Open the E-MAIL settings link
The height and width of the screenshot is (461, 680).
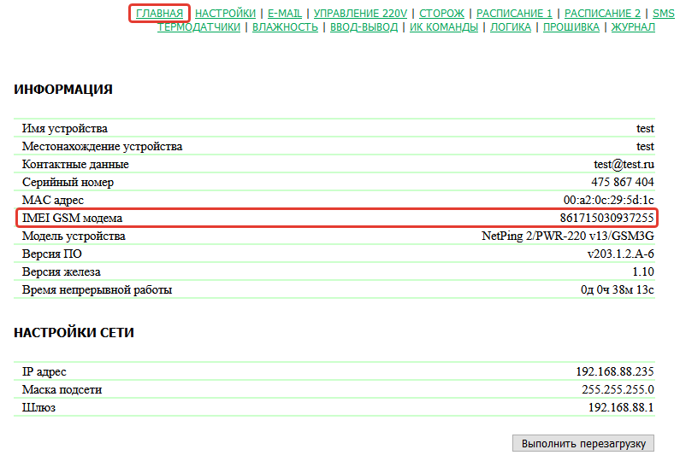pos(285,14)
